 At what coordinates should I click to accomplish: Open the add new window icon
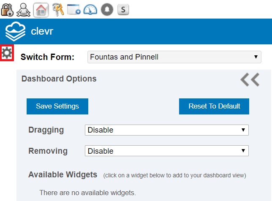point(74,9)
